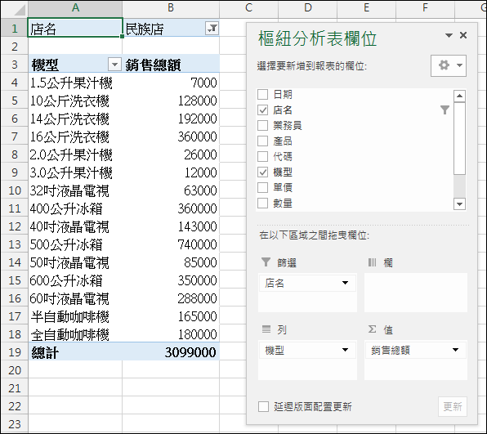
Task: Select the entire sheet with corner button
Action: pyautogui.click(x=15, y=9)
